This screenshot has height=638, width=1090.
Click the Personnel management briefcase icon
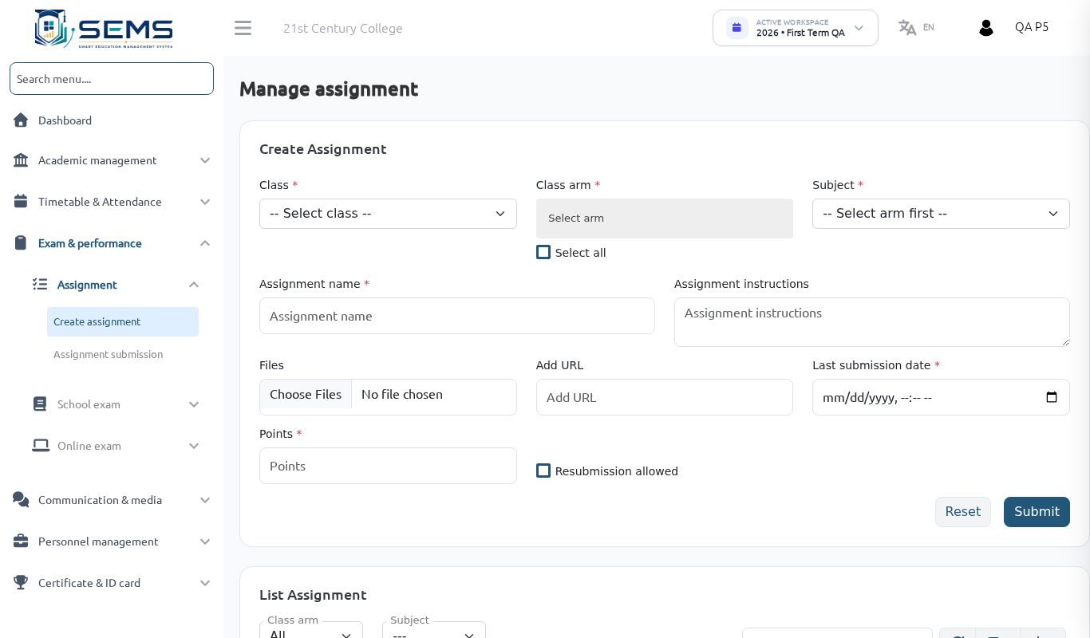21,541
